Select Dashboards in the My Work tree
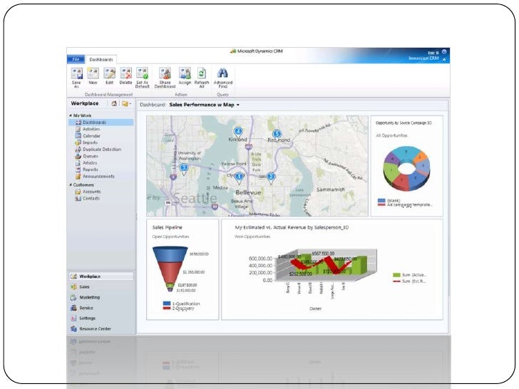The width and height of the screenshot is (519, 389). point(101,123)
